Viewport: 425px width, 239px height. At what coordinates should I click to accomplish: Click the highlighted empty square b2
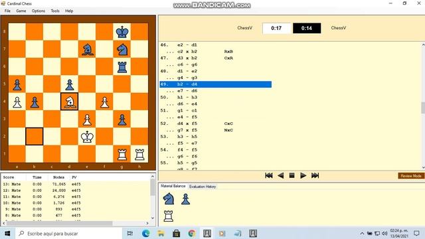pyautogui.click(x=35, y=137)
